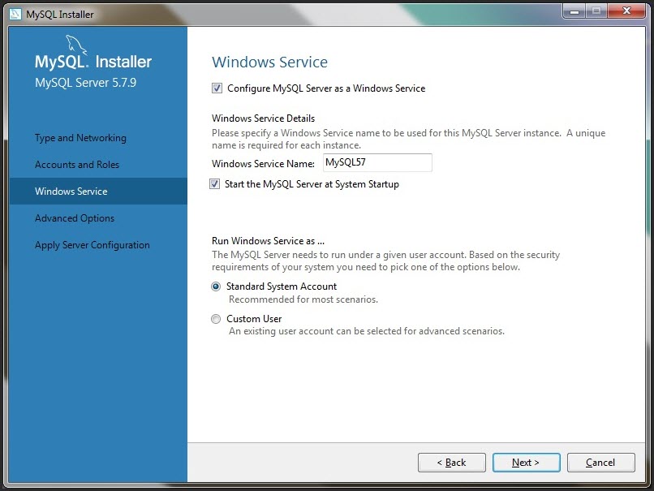Open the Accounts and Roles step
Screen dimensions: 654x491
click(77, 165)
